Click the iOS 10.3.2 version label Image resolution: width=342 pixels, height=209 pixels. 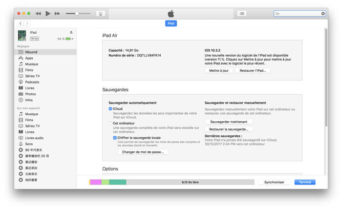click(213, 50)
